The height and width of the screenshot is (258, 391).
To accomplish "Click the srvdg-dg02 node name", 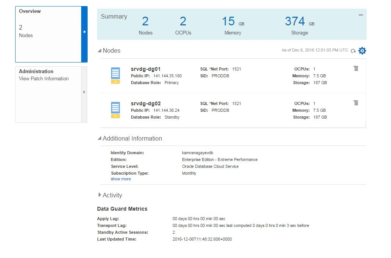I will tap(146, 103).
